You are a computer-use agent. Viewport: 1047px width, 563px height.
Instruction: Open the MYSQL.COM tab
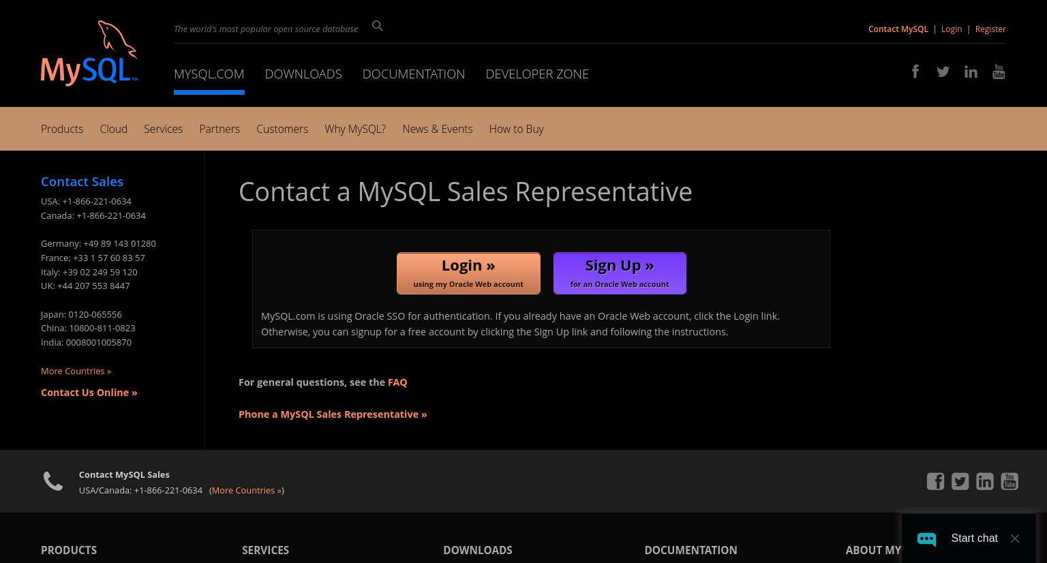(x=209, y=74)
